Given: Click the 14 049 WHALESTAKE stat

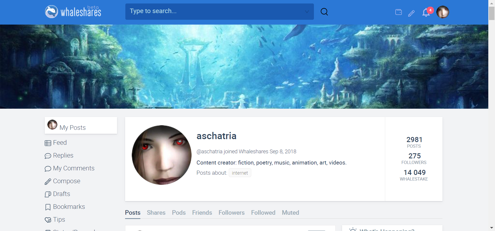Looking at the screenshot, I should tap(414, 175).
